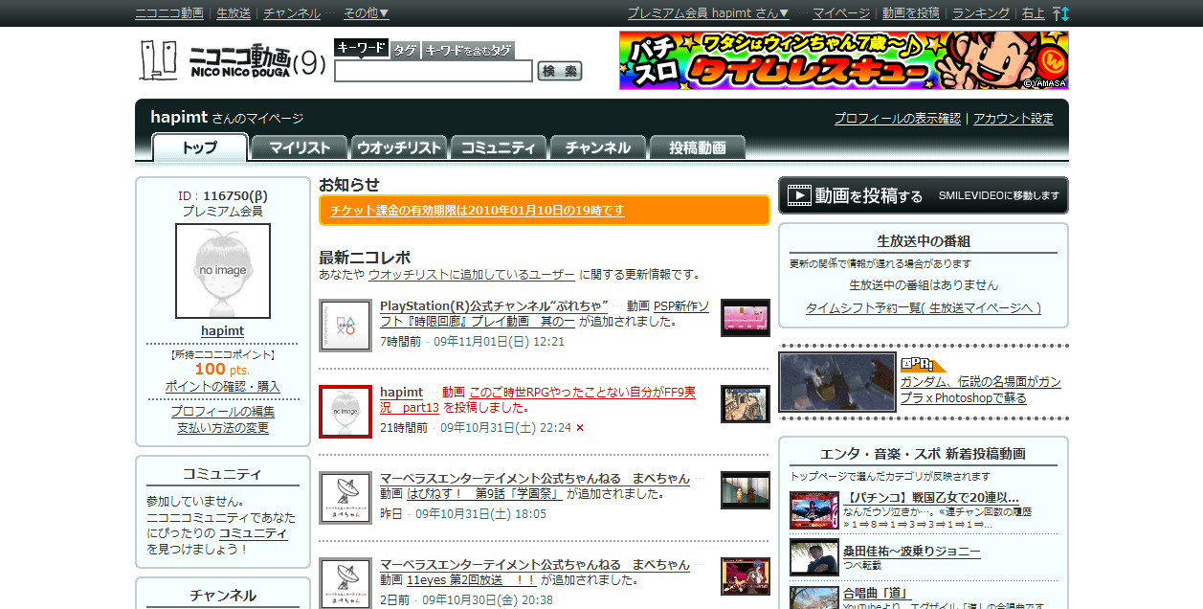Open 支払い方法の変更 link
Screen dimensions: 1203x609
click(223, 428)
